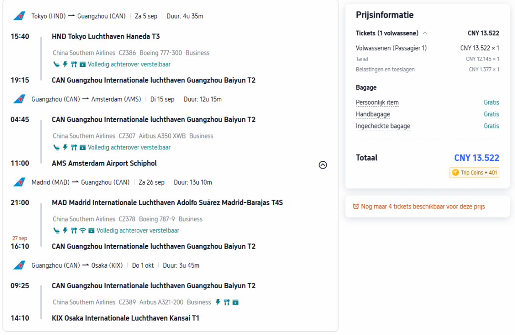Click the Bagage section heading
This screenshot has width=515, height=335.
[x=366, y=87]
